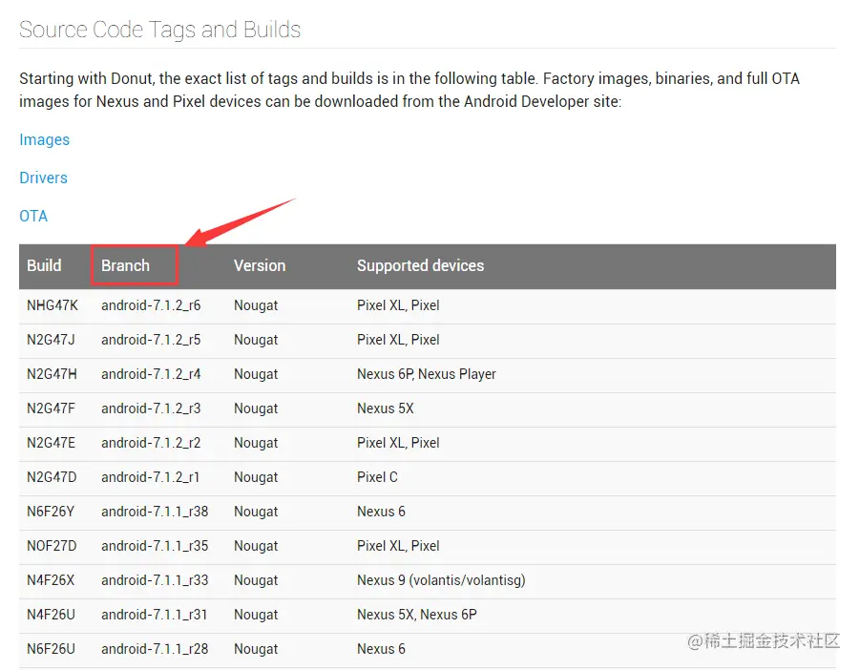
Task: Select branch android-7.1.2_r6
Action: (x=151, y=305)
